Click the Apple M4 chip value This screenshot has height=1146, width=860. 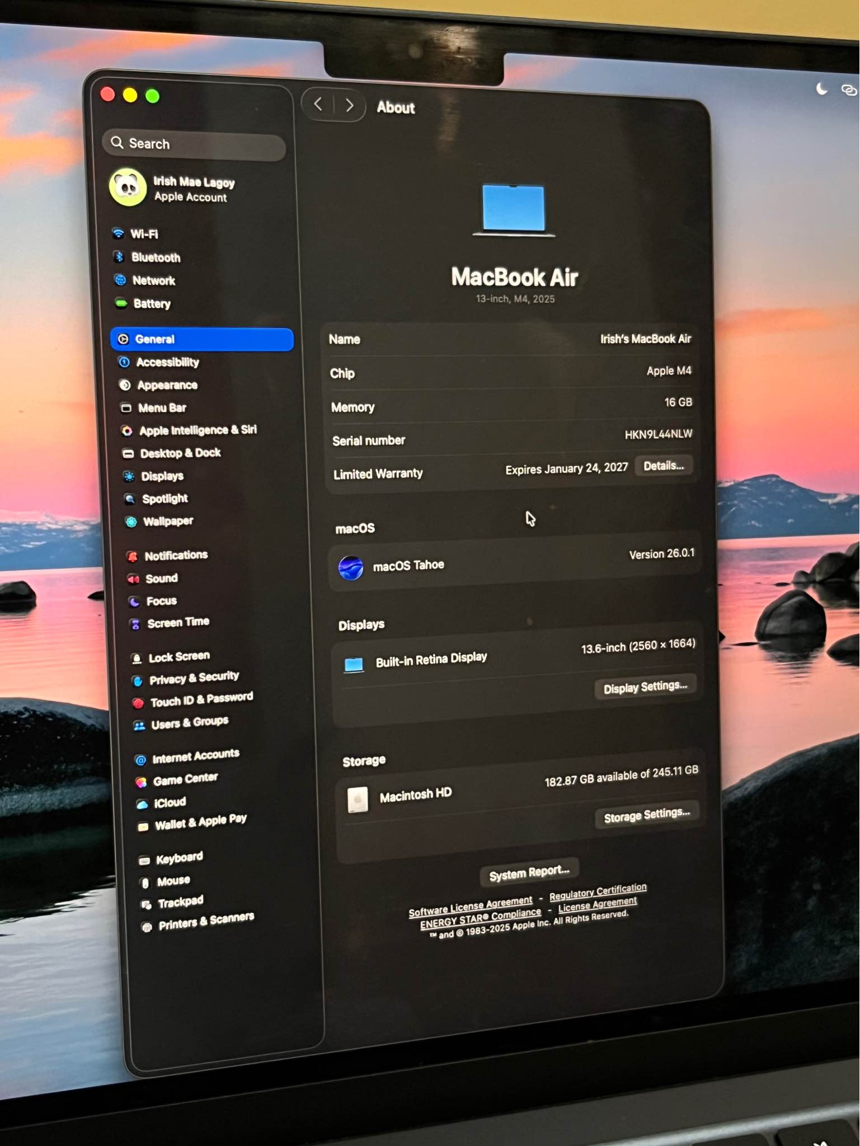tap(669, 371)
